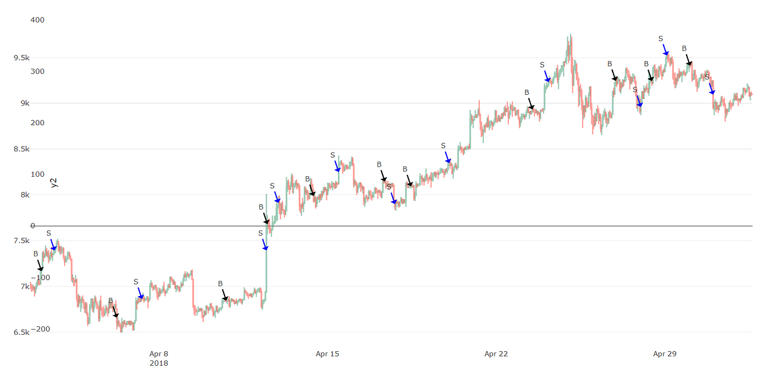This screenshot has width=761, height=381.
Task: Click the 6.5k price axis label
Action: pos(21,333)
